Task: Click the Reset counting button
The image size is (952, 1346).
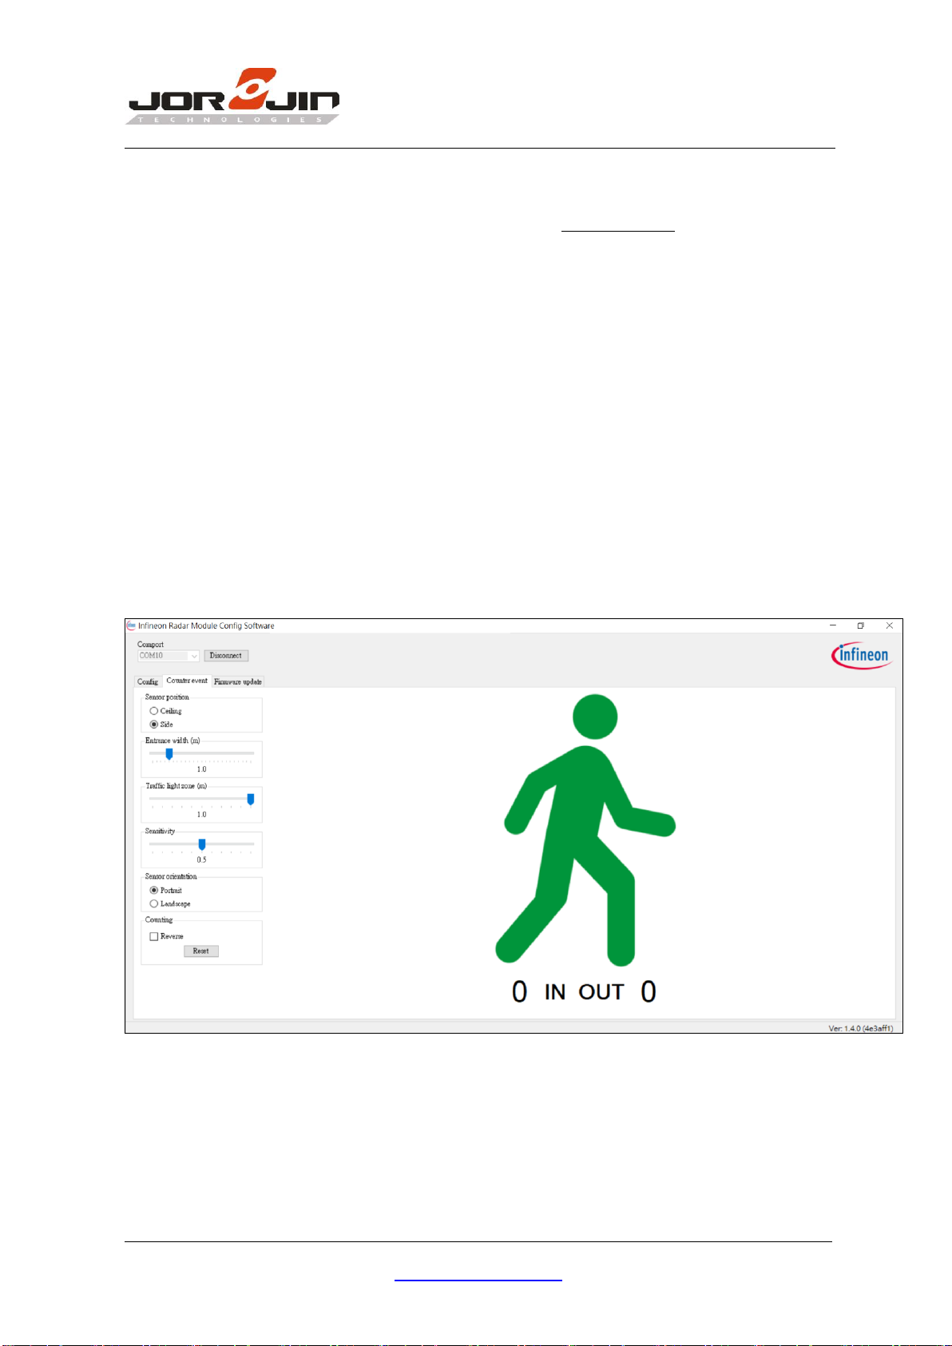Action: tap(201, 951)
